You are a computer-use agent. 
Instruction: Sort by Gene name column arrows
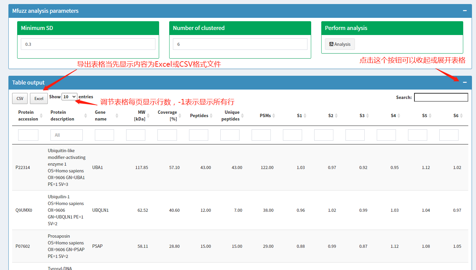(117, 116)
